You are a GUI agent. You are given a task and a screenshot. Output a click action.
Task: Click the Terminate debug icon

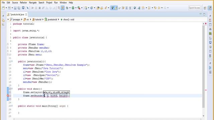pos(39,8)
